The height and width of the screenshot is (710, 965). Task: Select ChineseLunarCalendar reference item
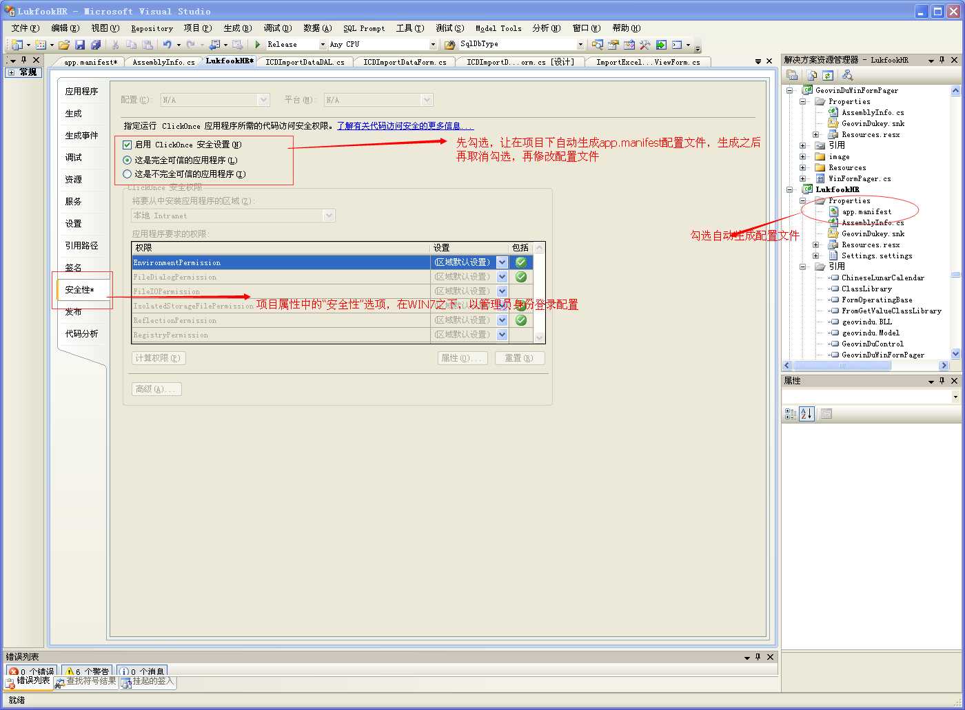[x=882, y=278]
